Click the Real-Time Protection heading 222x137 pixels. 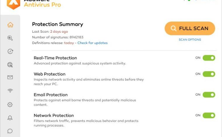click(56, 58)
